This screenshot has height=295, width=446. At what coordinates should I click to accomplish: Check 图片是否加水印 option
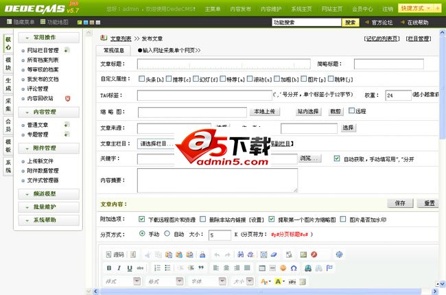tap(343, 219)
